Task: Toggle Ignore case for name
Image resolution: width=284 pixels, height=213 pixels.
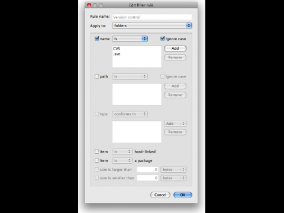Action: (x=162, y=38)
